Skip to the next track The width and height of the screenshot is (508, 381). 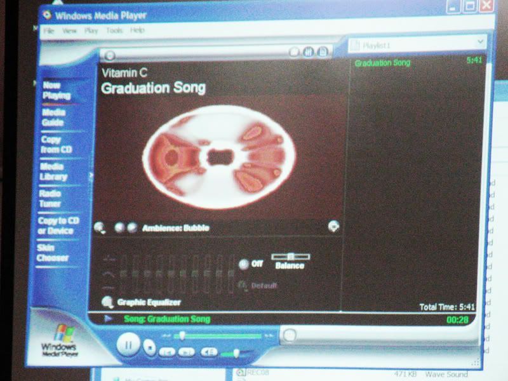(187, 351)
